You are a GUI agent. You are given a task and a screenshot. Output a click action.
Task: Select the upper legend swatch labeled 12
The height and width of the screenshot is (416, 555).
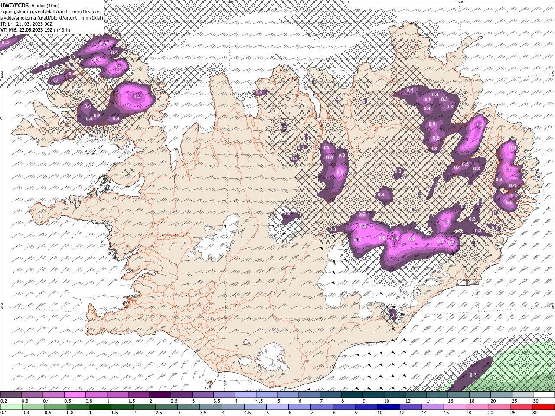pyautogui.click(x=415, y=395)
